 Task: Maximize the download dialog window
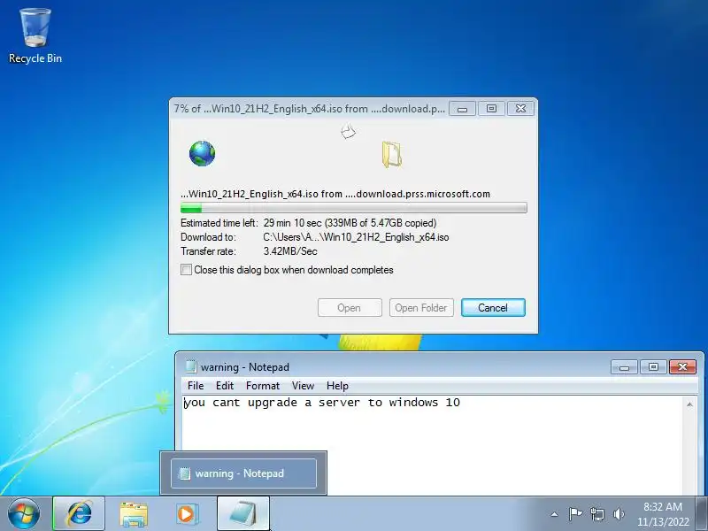click(491, 109)
